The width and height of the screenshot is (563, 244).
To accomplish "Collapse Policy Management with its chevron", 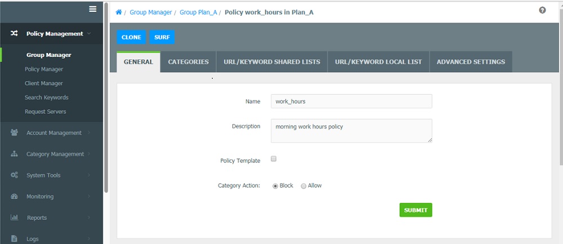I will tap(89, 33).
